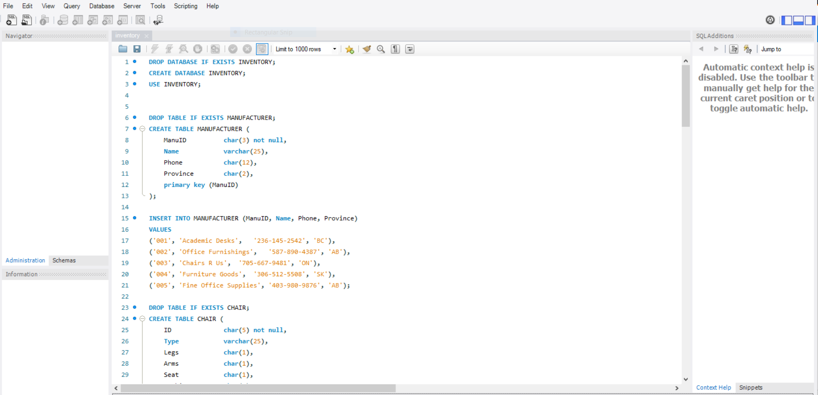Open the Edit menu
The width and height of the screenshot is (818, 395).
(x=27, y=6)
